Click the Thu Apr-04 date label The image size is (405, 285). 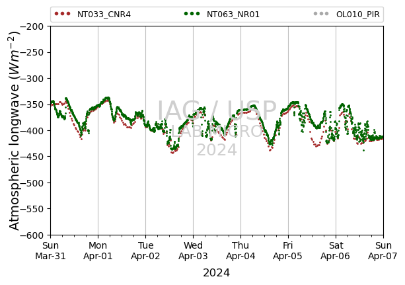coord(240,251)
